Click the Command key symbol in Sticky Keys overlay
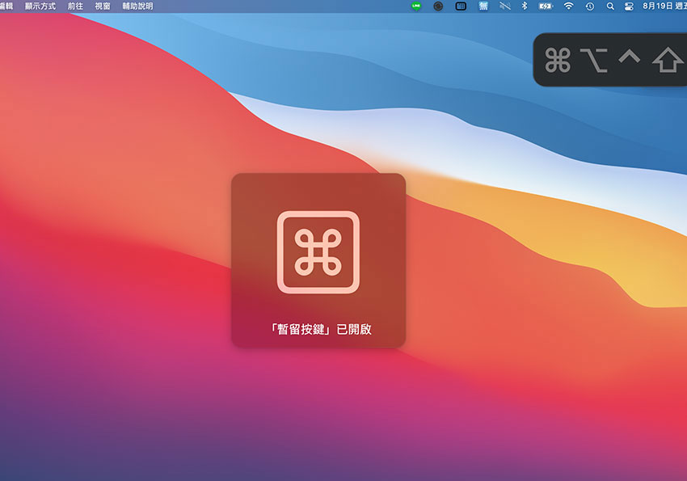Image resolution: width=687 pixels, height=481 pixels. coord(558,60)
